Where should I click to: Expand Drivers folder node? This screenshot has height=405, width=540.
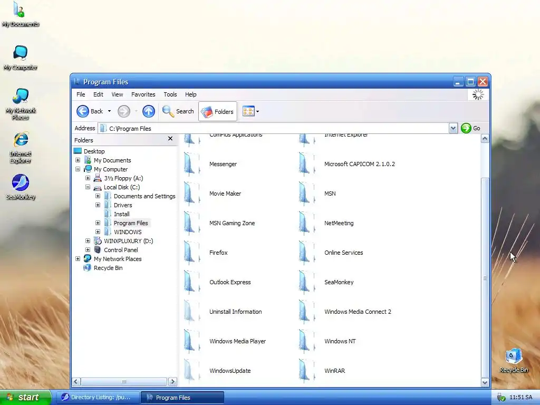point(98,205)
